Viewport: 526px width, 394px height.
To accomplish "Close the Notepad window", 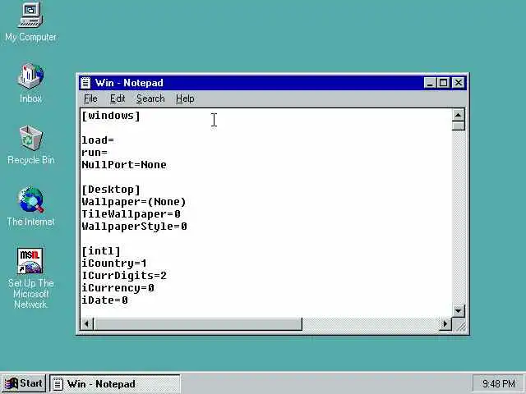I will point(459,83).
